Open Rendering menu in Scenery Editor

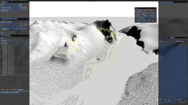coord(10,37)
